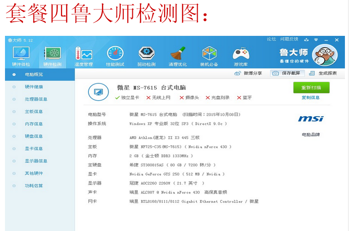Click the RTL8168 network card value

tap(194, 202)
